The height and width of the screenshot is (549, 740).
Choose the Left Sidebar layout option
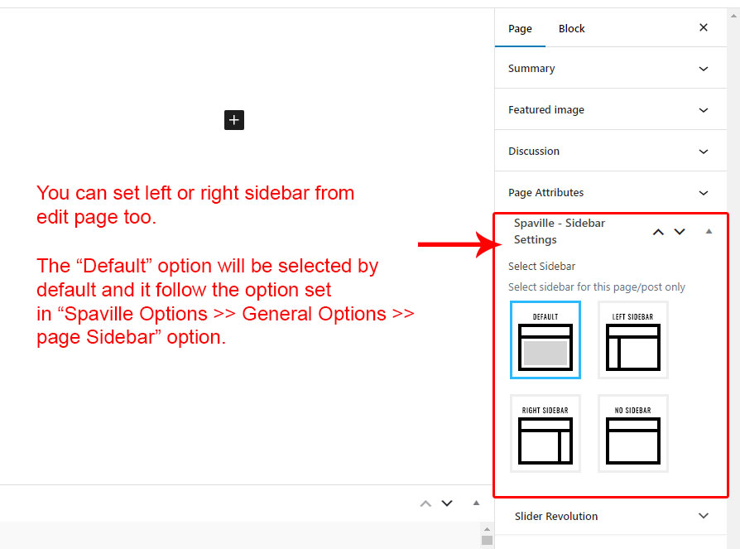(x=632, y=340)
